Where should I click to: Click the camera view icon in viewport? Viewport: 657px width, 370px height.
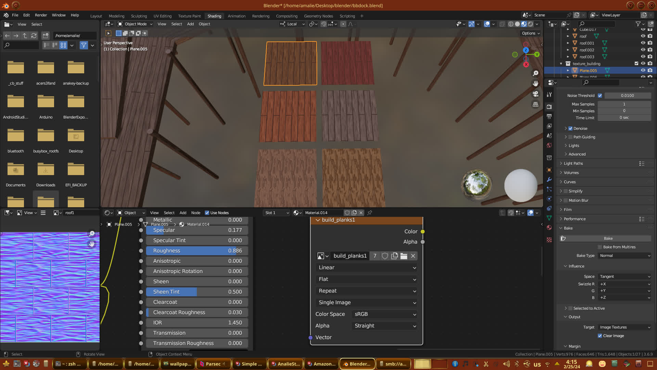pyautogui.click(x=536, y=94)
